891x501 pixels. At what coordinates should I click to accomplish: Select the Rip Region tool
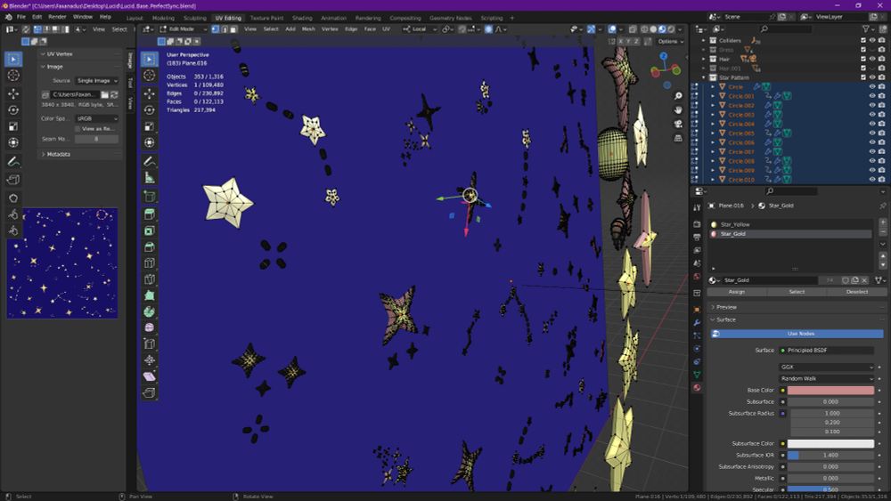point(150,392)
